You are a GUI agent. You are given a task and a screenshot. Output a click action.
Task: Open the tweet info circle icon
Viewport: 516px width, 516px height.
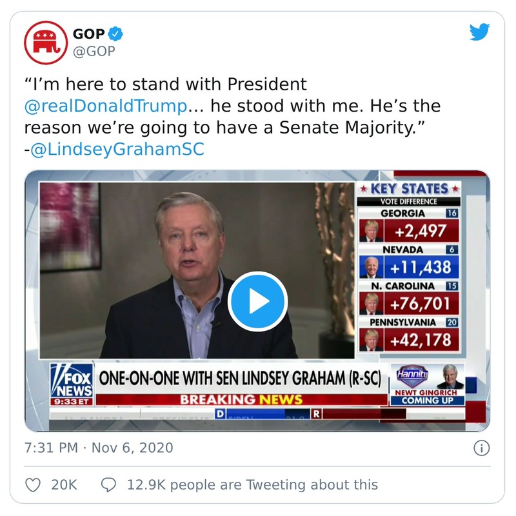pos(481,448)
